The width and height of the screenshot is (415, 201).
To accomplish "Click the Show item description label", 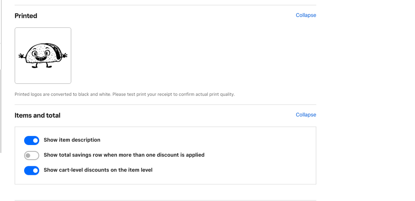I will click(72, 140).
